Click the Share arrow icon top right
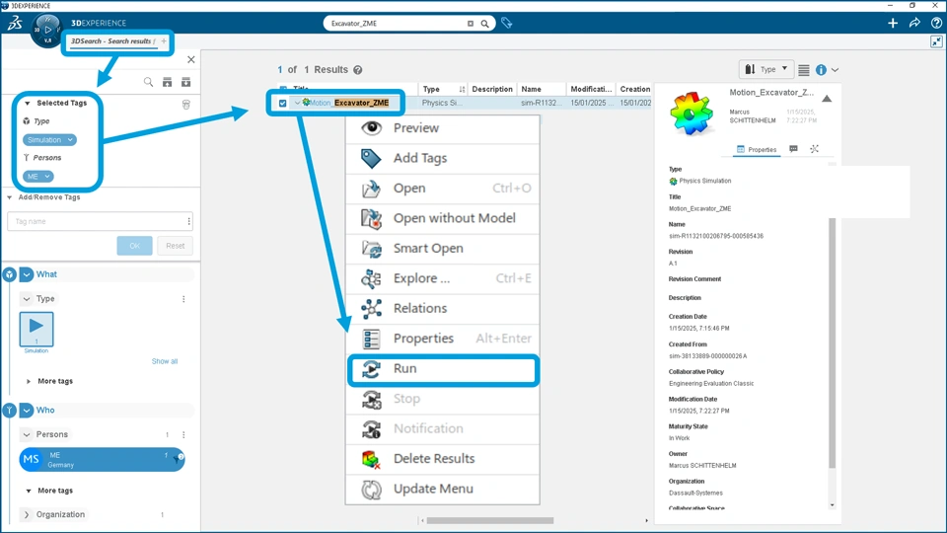 [x=914, y=23]
